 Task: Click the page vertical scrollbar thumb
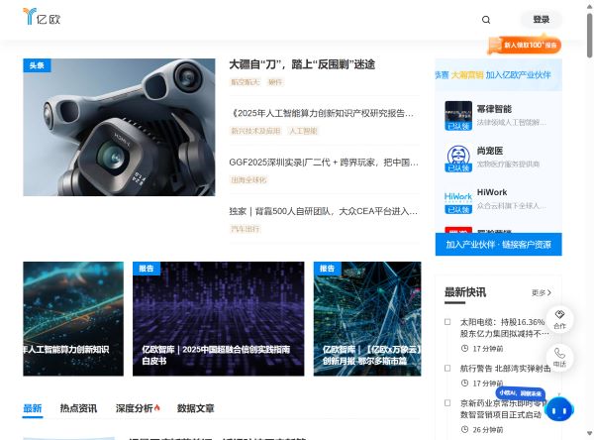[x=589, y=36]
